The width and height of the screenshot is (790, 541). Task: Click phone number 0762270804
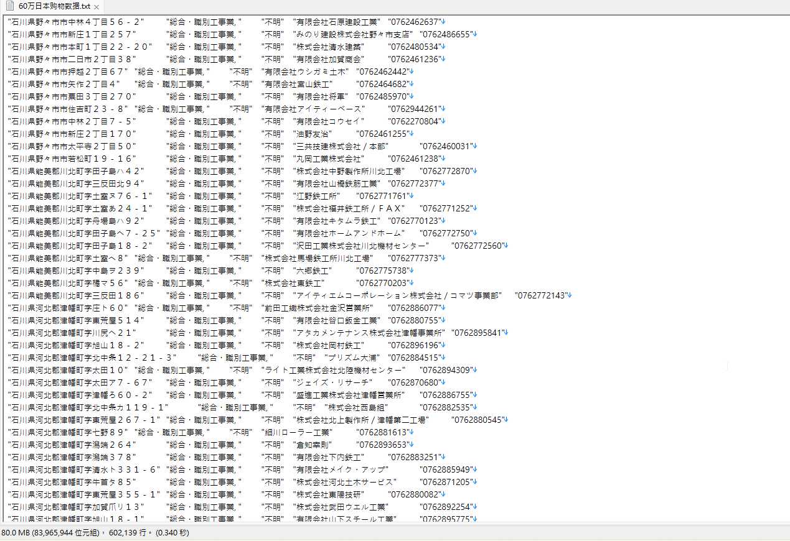(413, 121)
